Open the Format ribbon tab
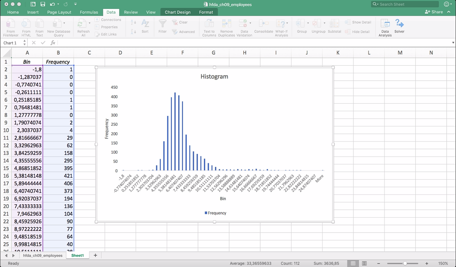 click(206, 12)
